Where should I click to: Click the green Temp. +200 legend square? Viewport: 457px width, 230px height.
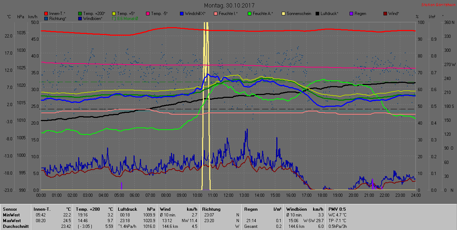(80, 14)
